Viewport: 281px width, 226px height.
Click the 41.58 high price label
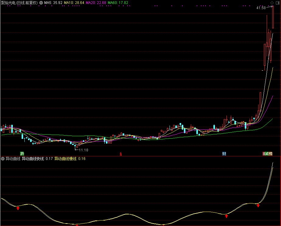pos(261,8)
